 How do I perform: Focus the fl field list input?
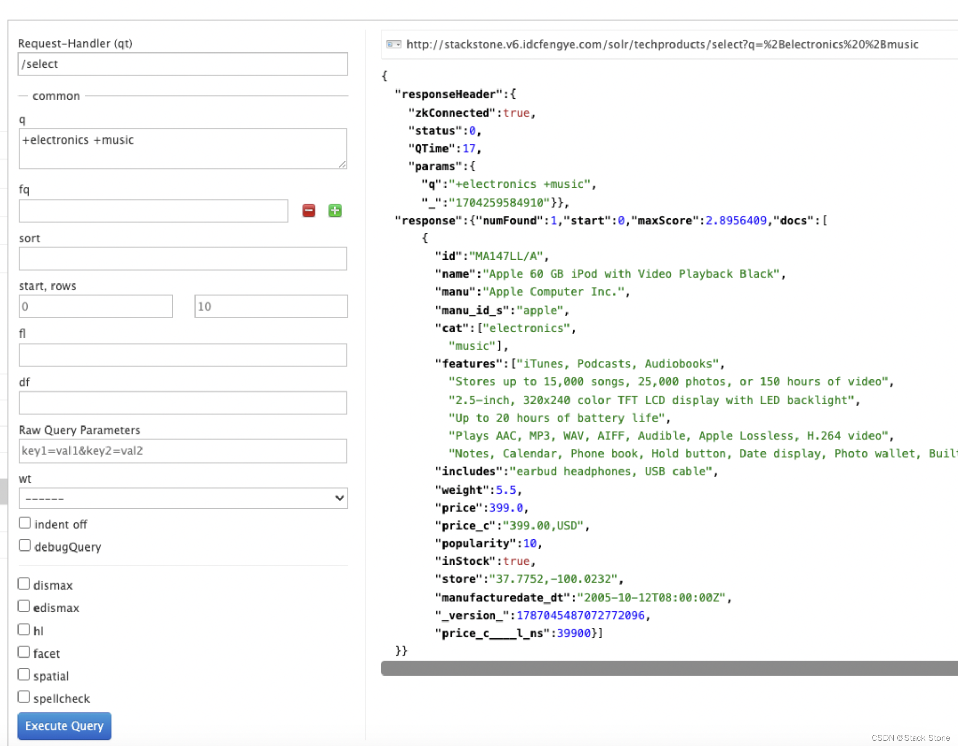click(183, 355)
